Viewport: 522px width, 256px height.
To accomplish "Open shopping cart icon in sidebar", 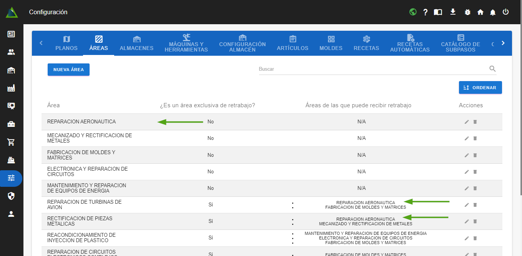I will (11, 142).
